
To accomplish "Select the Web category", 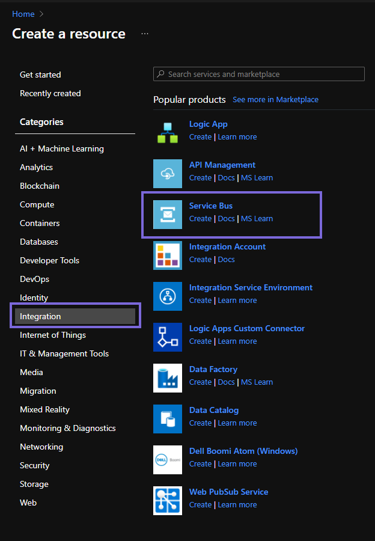I will pyautogui.click(x=28, y=503).
